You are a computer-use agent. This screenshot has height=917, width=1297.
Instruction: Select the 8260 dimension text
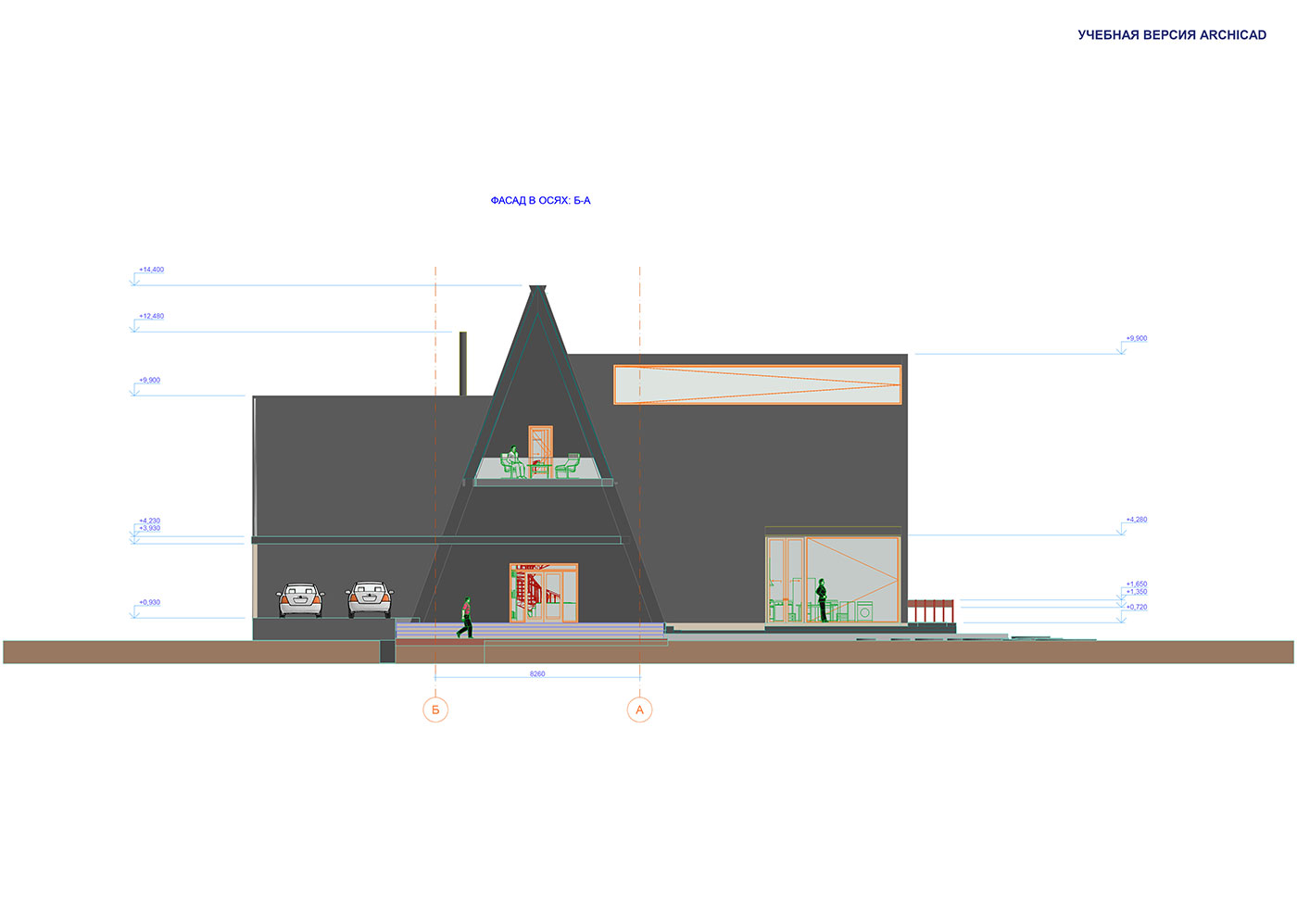537,674
